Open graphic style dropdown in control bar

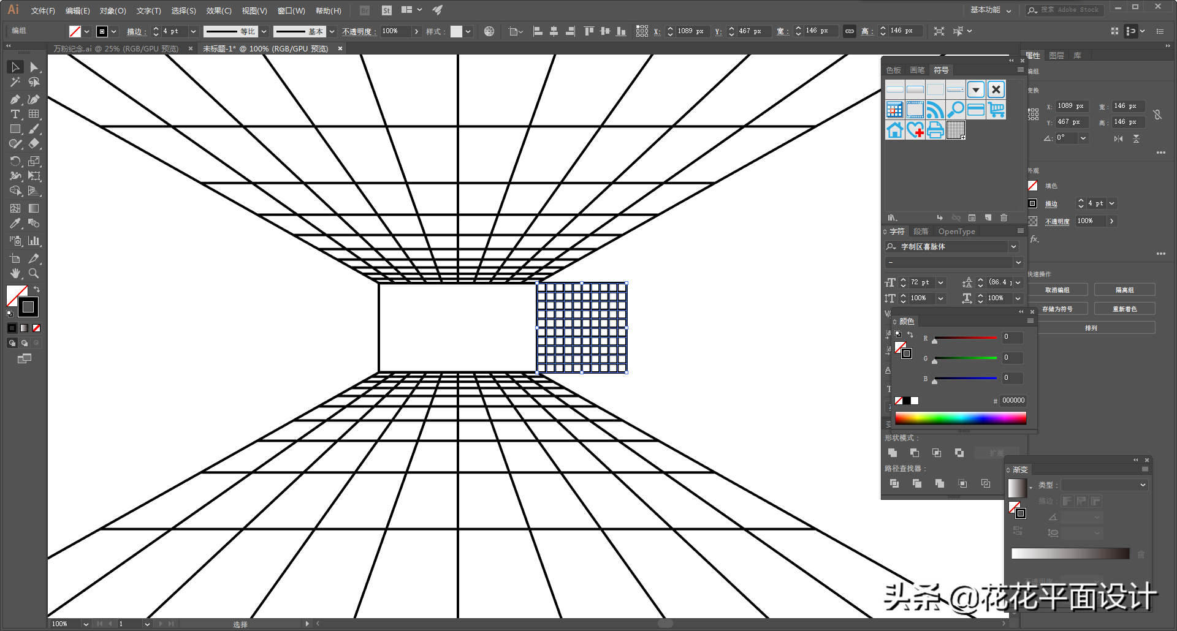coord(468,31)
